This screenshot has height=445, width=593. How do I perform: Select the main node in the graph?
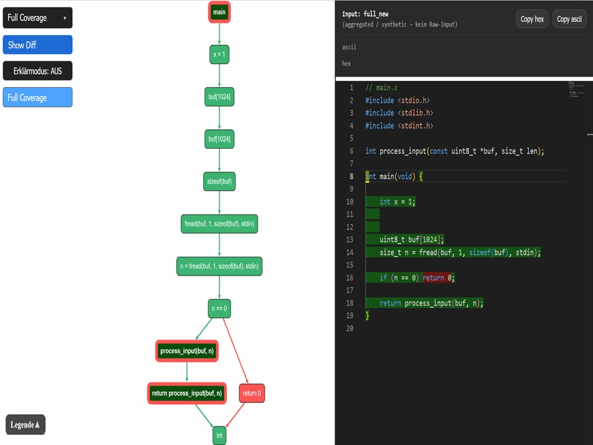coord(219,12)
